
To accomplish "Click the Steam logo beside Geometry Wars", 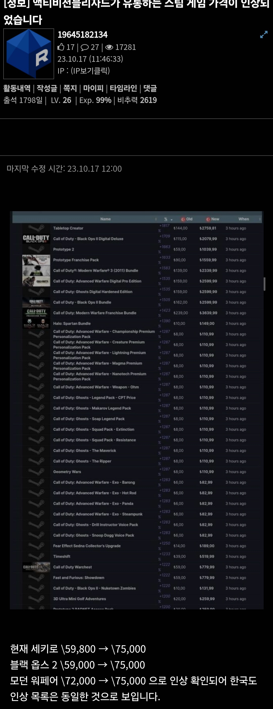I will tap(36, 472).
